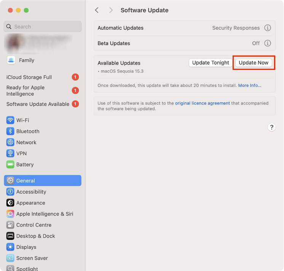This screenshot has height=271, width=284.
Task: Focus the Search field
Action: coord(43,27)
